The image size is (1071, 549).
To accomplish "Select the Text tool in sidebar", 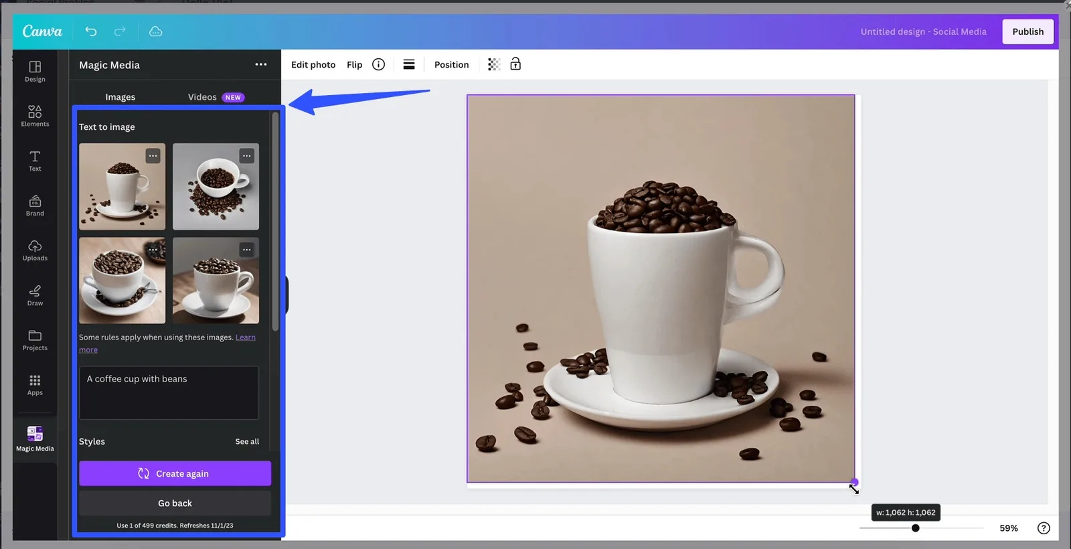I will 35,160.
